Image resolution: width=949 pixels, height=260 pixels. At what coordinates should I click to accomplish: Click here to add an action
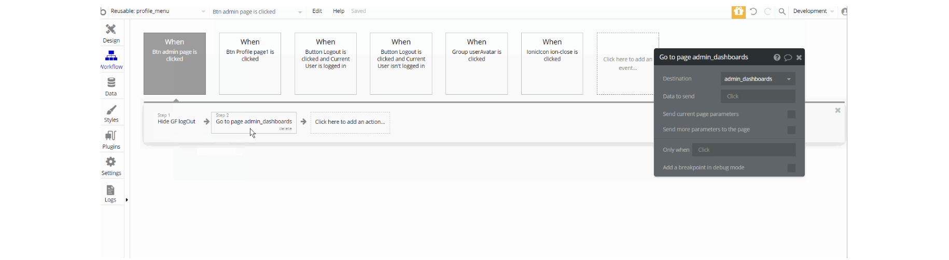[350, 122]
